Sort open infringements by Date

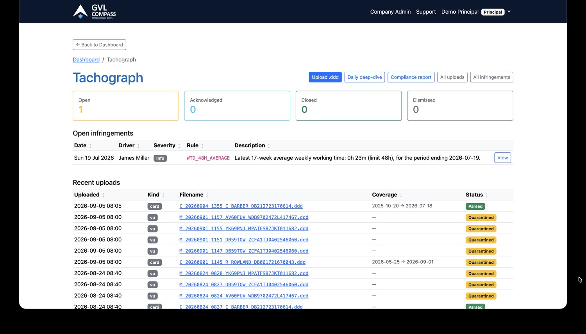click(x=83, y=145)
